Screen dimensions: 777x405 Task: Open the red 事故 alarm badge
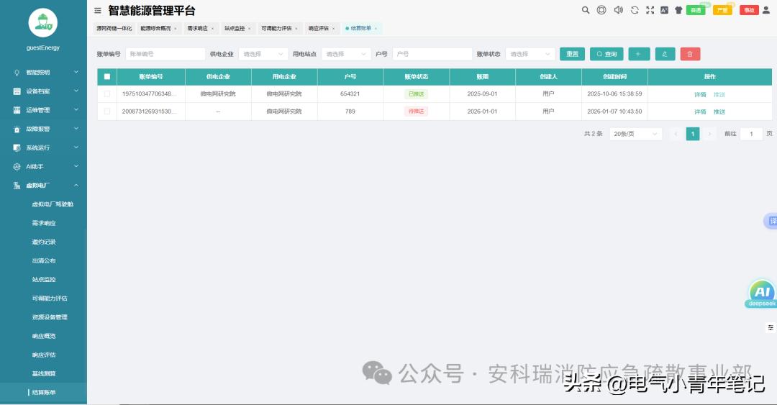pos(749,10)
